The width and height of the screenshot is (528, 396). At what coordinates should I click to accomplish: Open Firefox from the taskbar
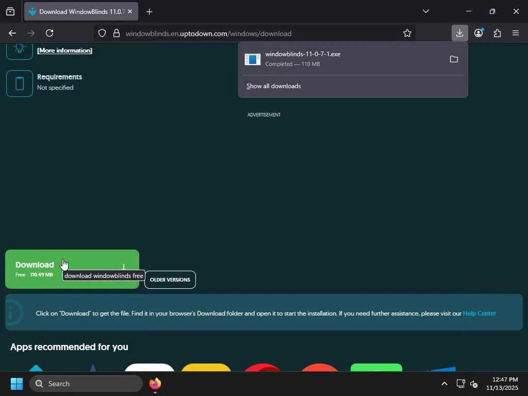[155, 384]
